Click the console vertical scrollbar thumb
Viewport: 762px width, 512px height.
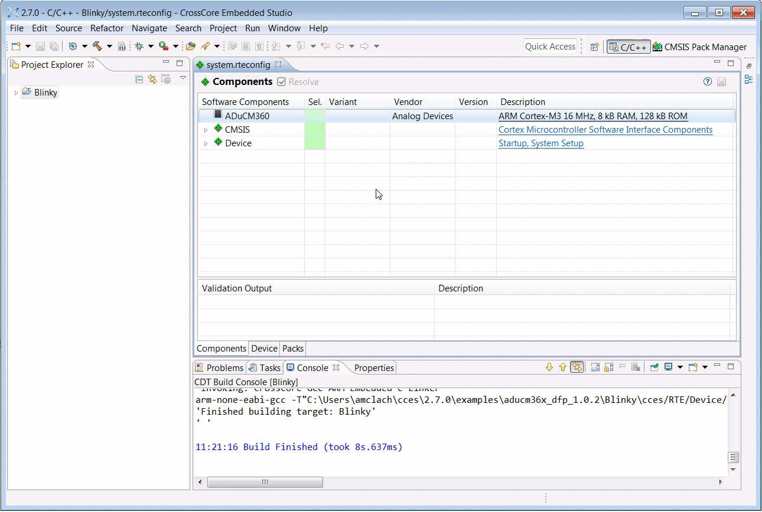[x=733, y=458]
